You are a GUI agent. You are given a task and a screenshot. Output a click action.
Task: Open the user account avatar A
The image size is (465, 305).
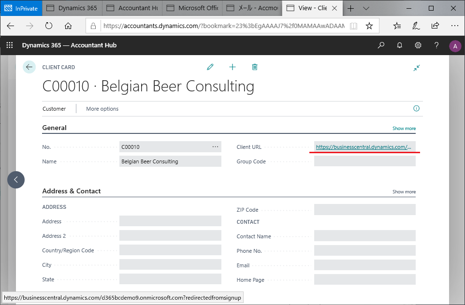click(x=455, y=46)
